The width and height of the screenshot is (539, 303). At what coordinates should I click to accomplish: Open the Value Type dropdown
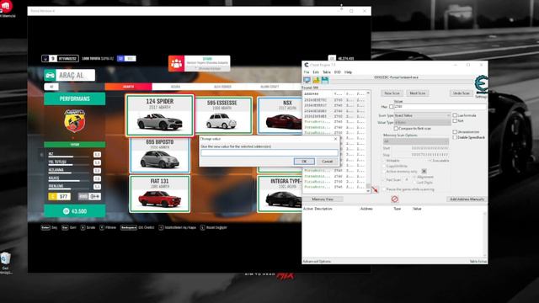tap(422, 122)
